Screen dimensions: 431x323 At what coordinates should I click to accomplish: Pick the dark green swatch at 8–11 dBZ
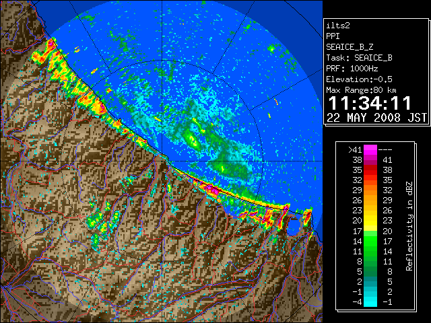point(370,262)
